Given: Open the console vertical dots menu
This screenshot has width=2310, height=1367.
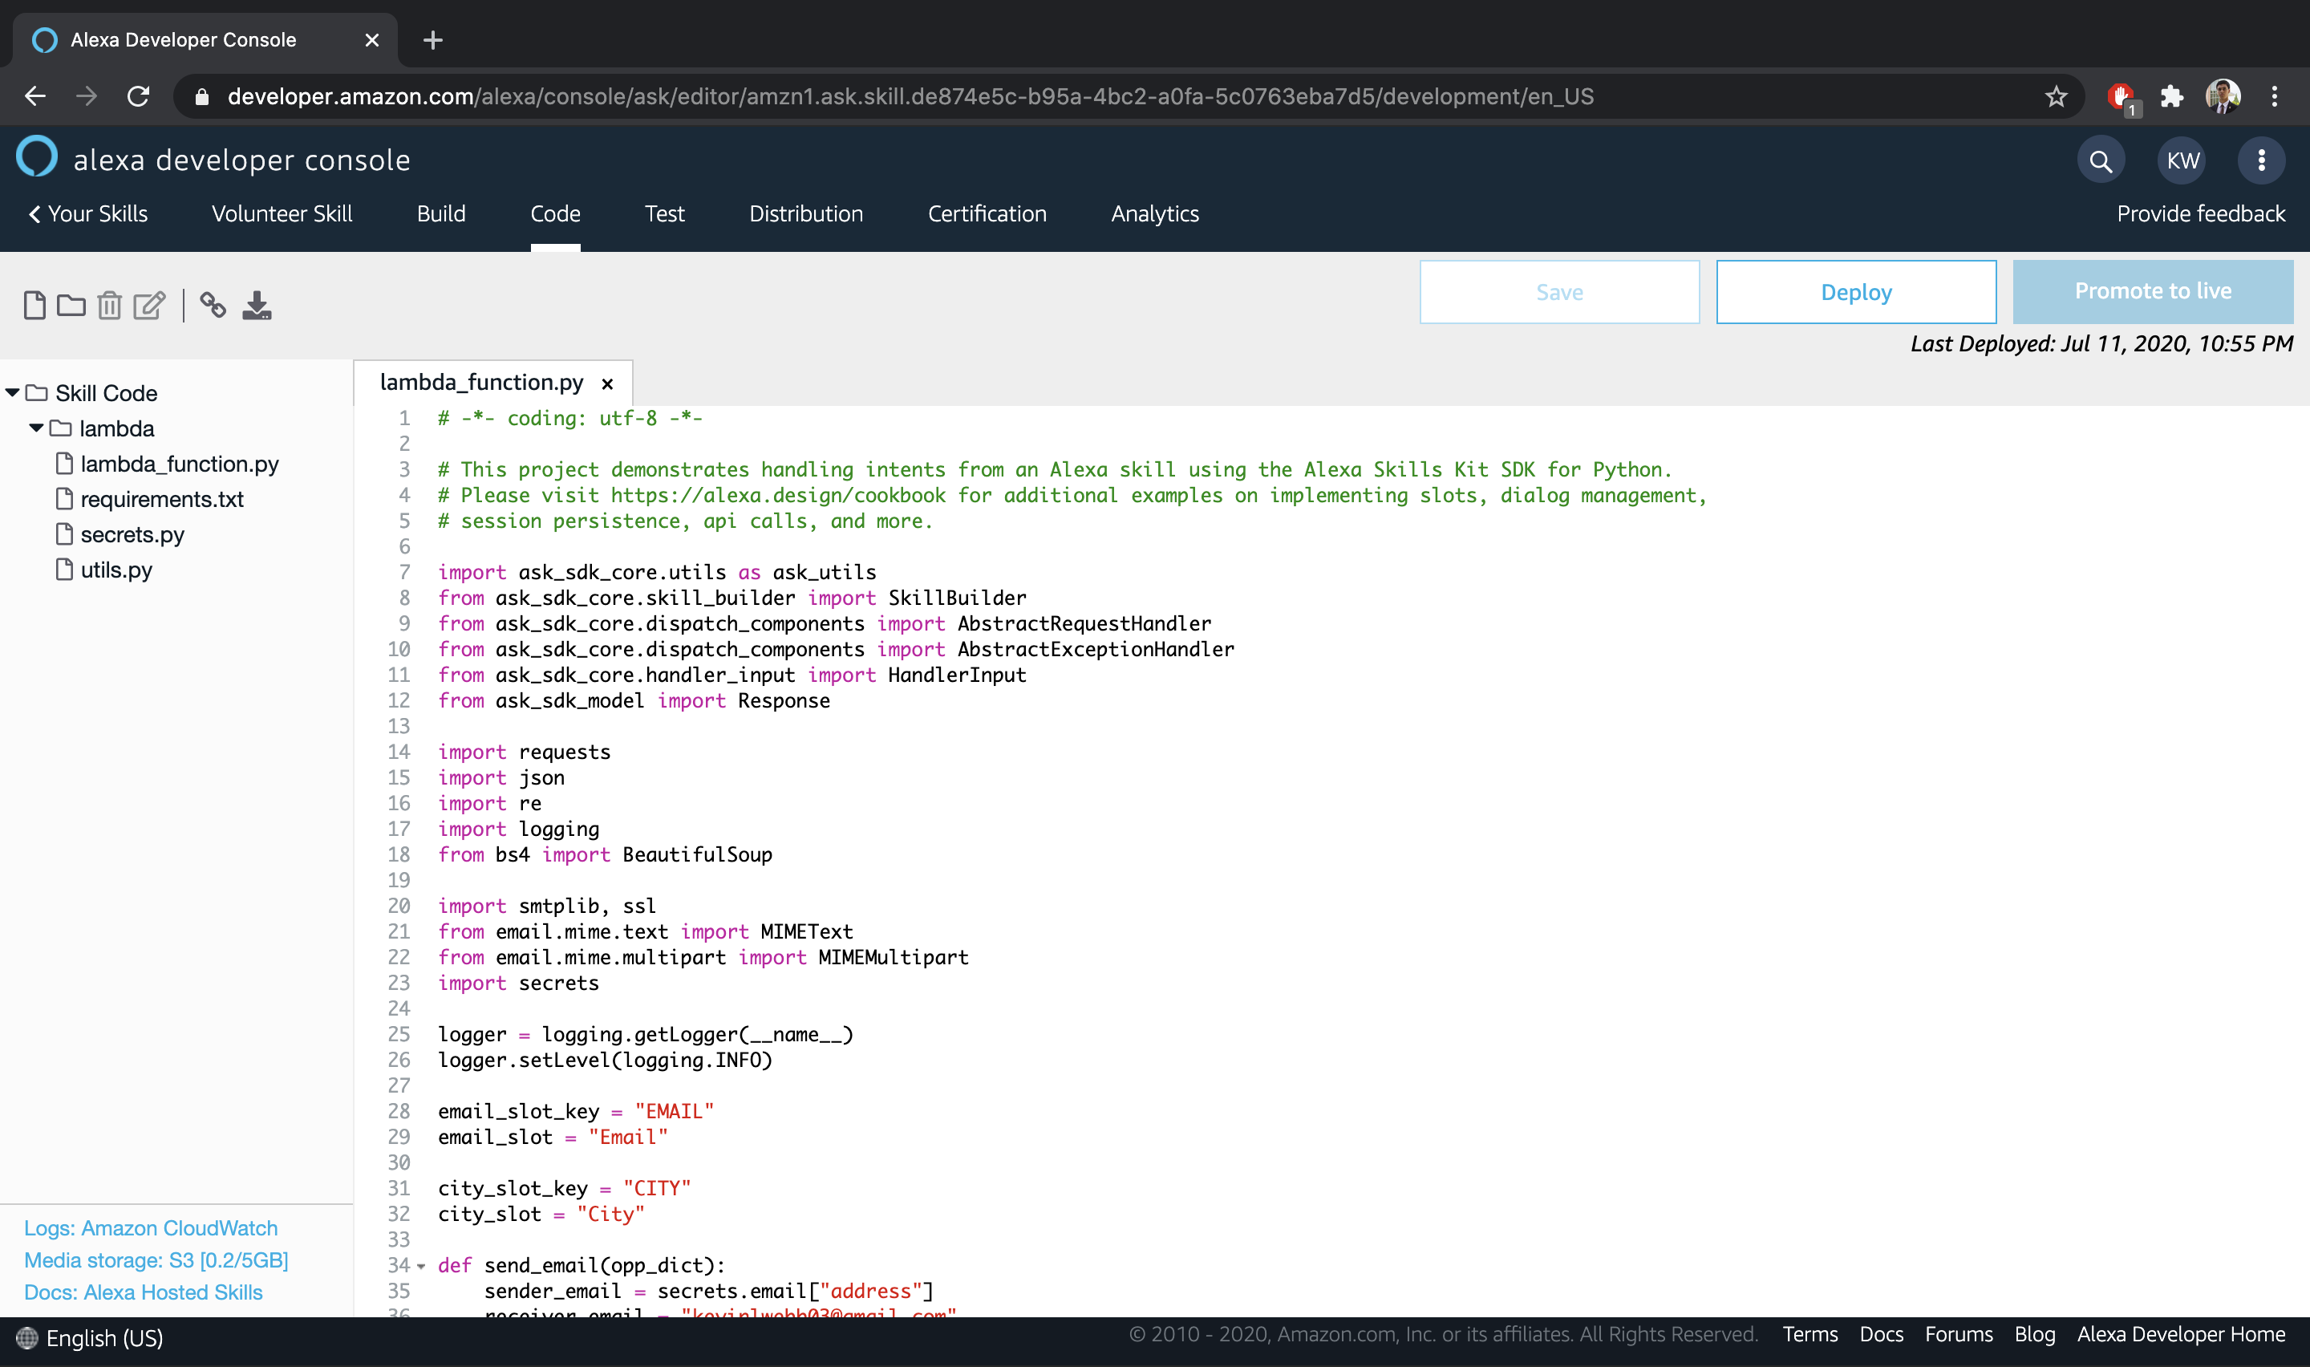Looking at the screenshot, I should [2260, 161].
